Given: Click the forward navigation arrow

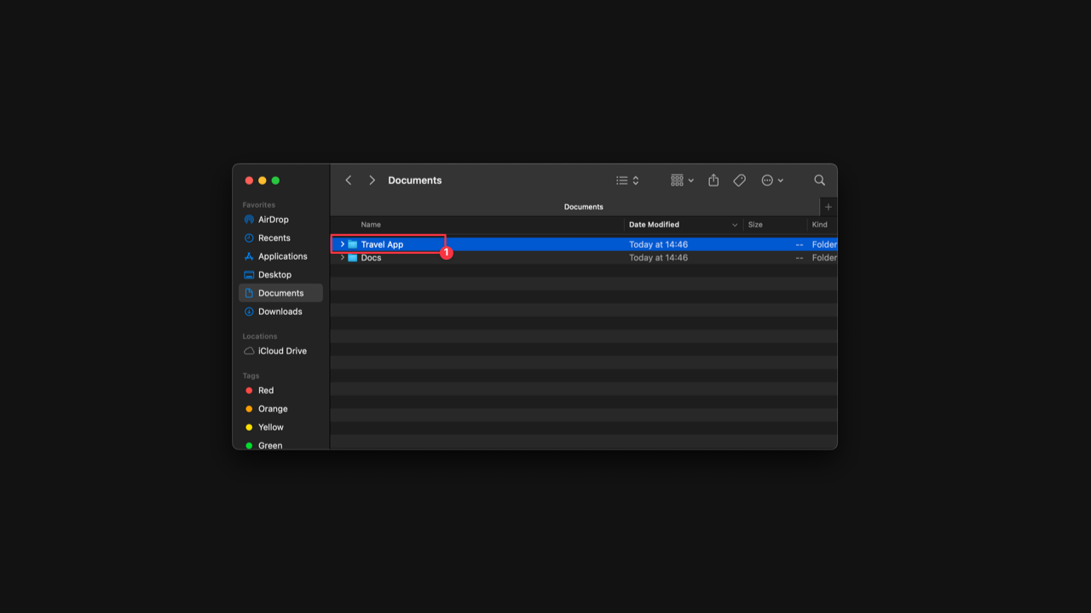Looking at the screenshot, I should (372, 180).
